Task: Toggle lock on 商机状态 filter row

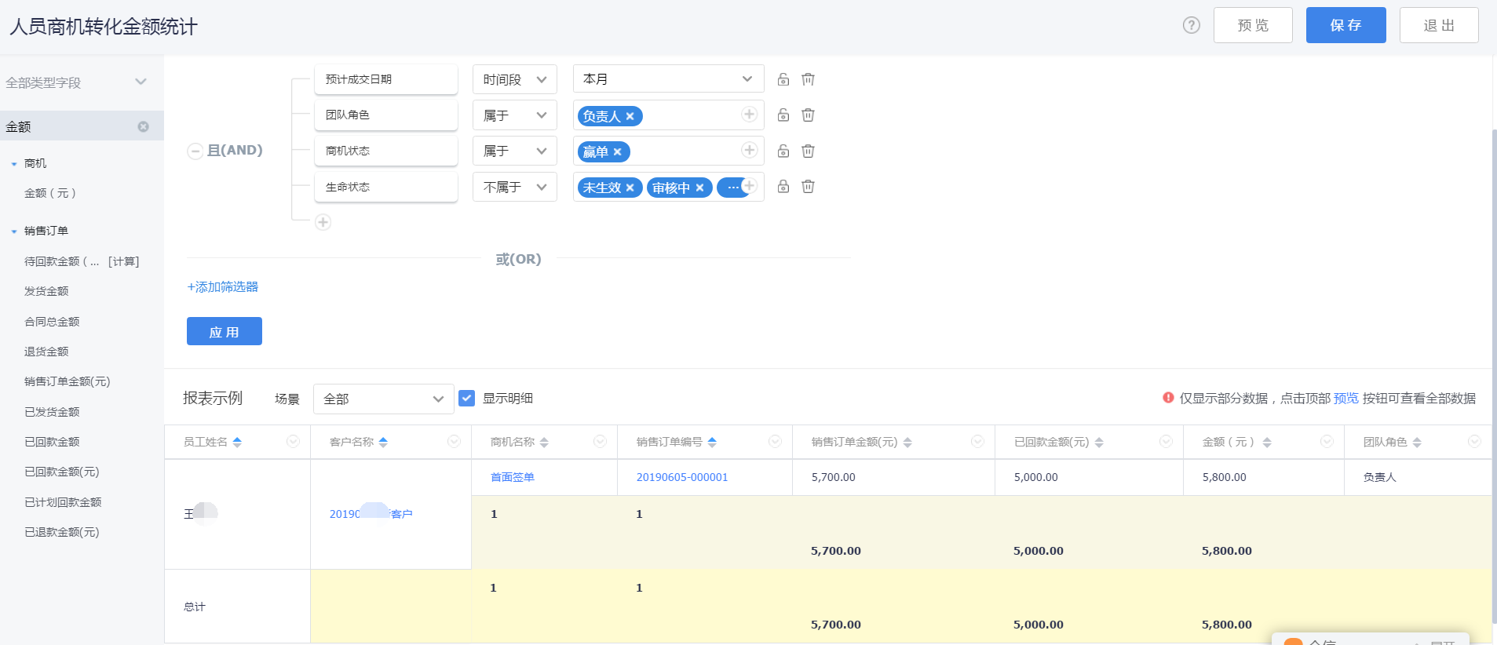Action: click(x=783, y=151)
